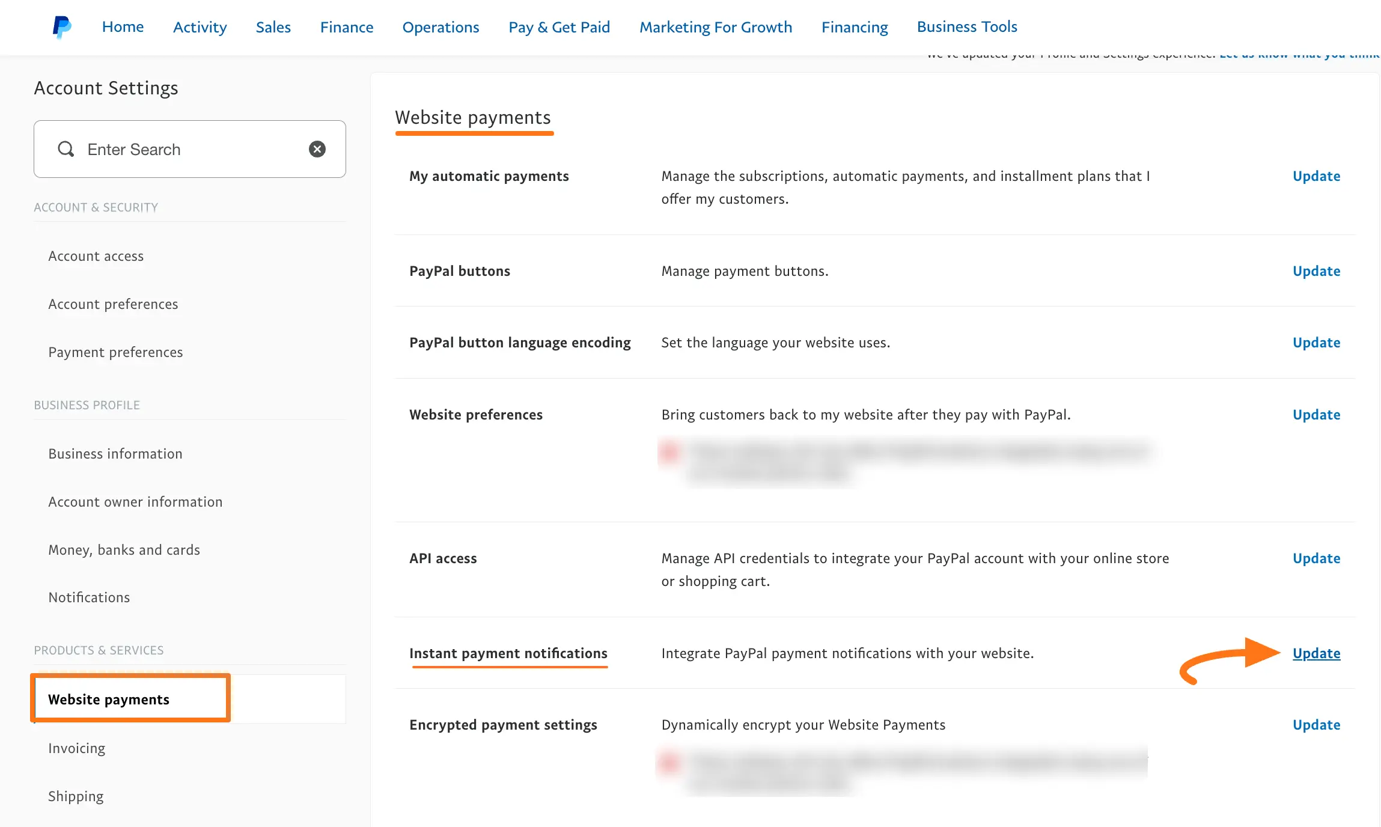
Task: Update the PayPal buttons settings
Action: click(x=1316, y=271)
